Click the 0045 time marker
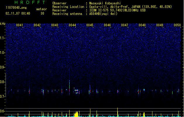This screenshot has height=117, width=184. (90, 25)
